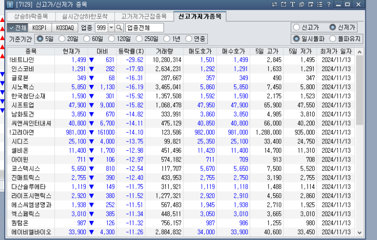377x240 pixels.
Task: Click the pop-out window icon in title bar
Action: pyautogui.click(x=283, y=4)
